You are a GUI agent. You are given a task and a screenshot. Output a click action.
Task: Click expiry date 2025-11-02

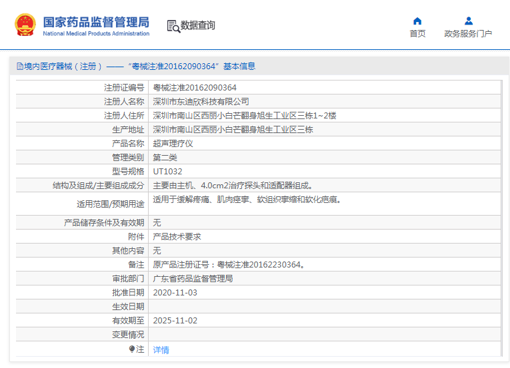point(175,321)
